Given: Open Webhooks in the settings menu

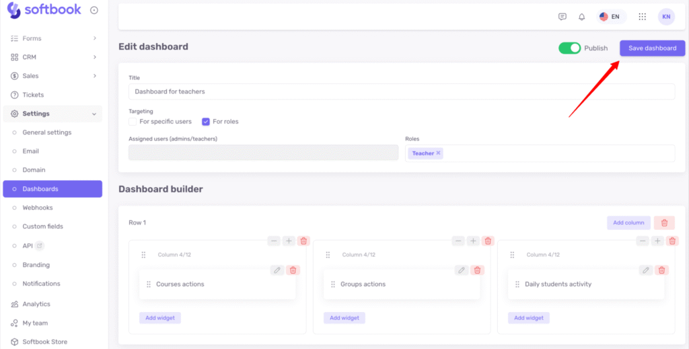Looking at the screenshot, I should [x=38, y=208].
